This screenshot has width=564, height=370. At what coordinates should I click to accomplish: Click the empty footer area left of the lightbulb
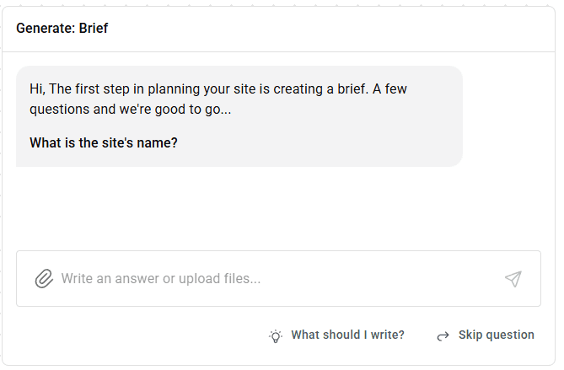tap(140, 335)
